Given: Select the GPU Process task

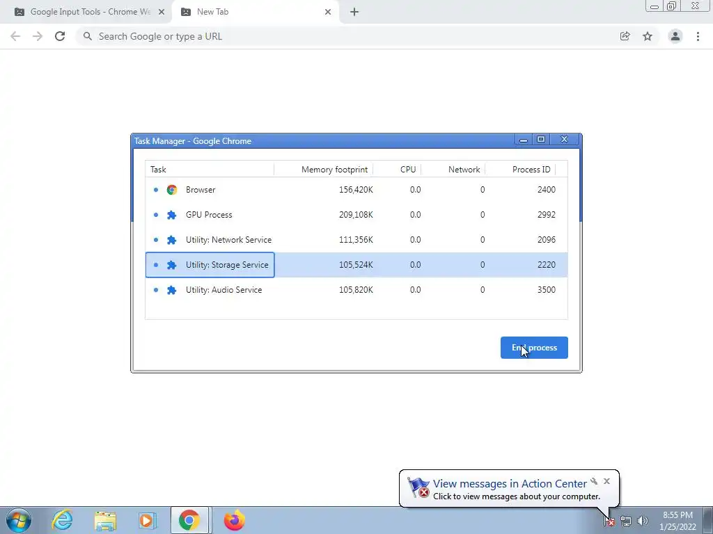Looking at the screenshot, I should pyautogui.click(x=356, y=215).
